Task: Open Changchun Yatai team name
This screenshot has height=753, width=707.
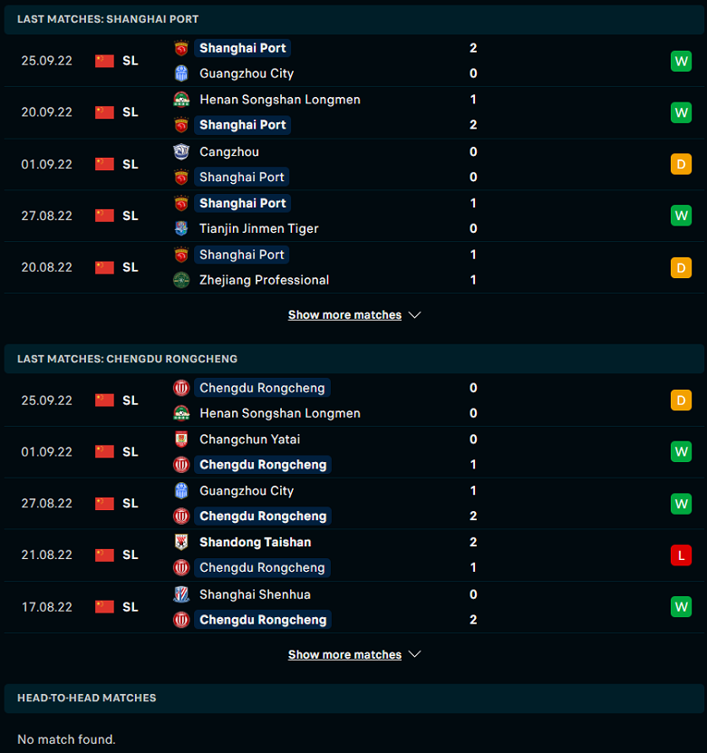Action: (x=250, y=439)
